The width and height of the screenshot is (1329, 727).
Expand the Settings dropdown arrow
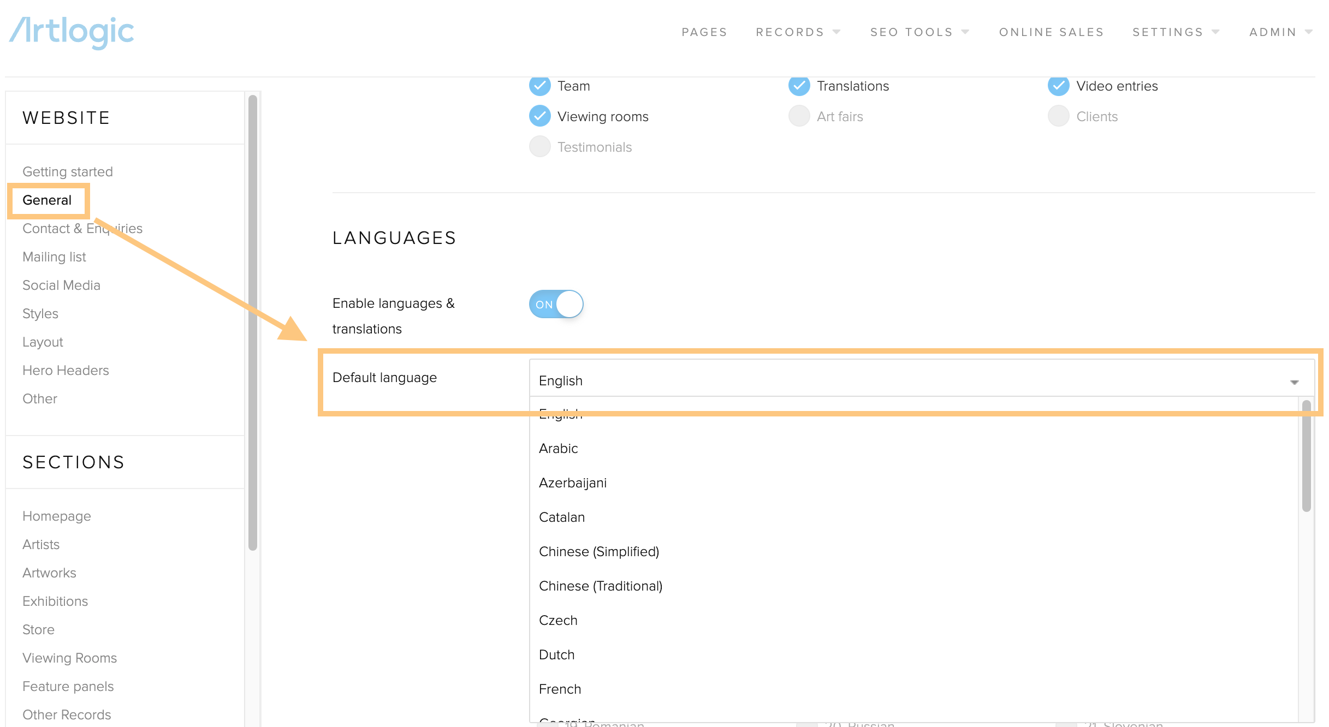(1215, 32)
